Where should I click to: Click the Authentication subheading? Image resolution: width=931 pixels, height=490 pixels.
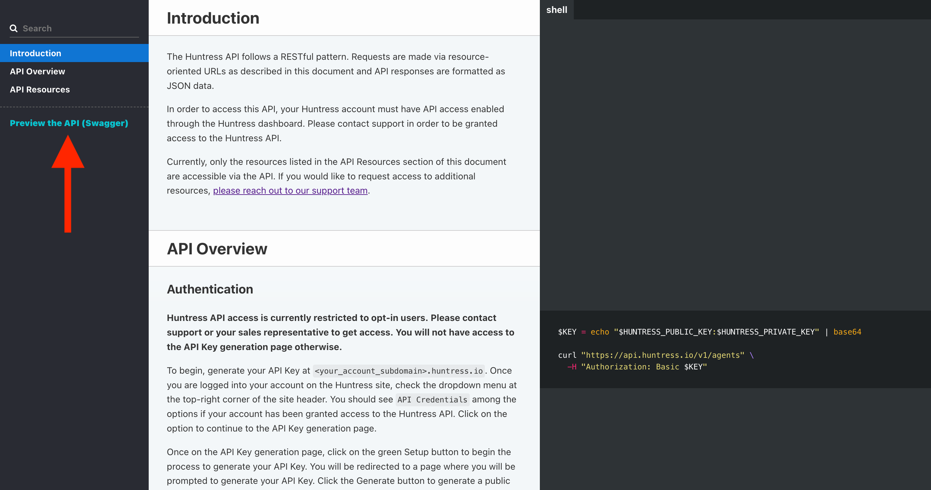pyautogui.click(x=209, y=289)
